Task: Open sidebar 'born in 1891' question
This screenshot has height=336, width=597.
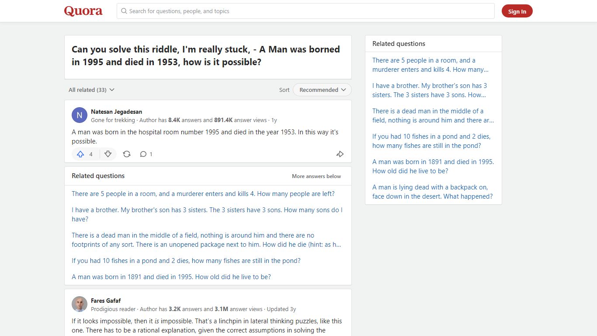Action: (433, 166)
